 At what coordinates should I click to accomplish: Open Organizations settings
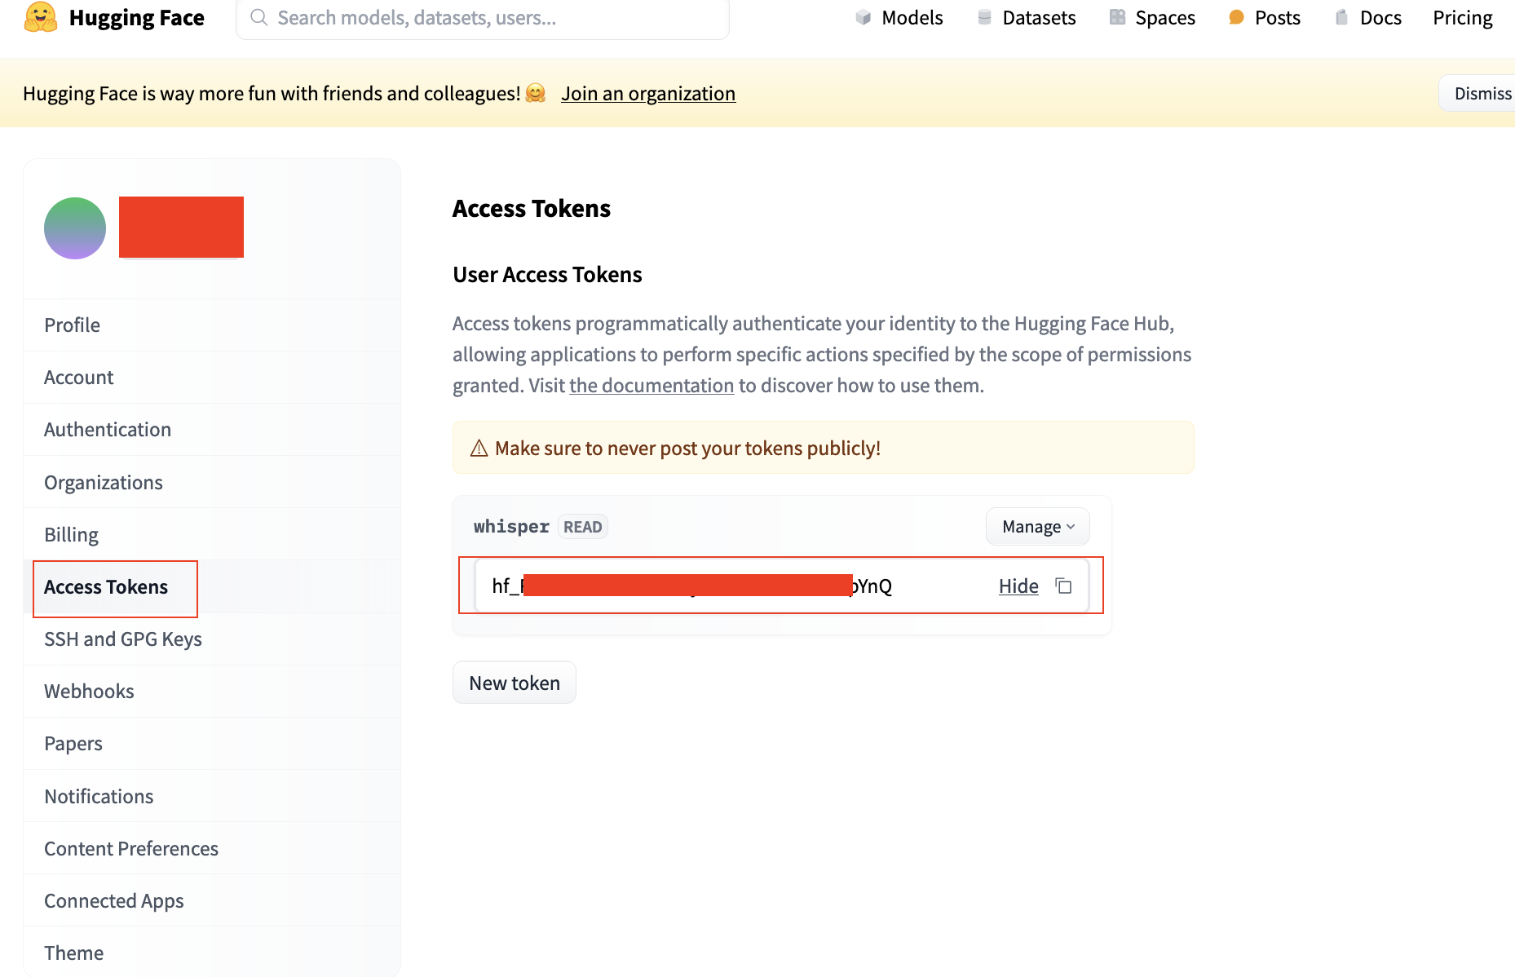coord(212,482)
